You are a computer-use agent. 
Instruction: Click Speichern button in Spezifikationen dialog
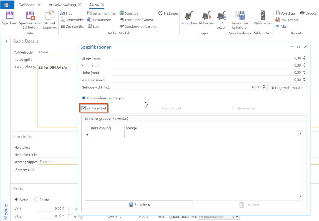tap(139, 204)
